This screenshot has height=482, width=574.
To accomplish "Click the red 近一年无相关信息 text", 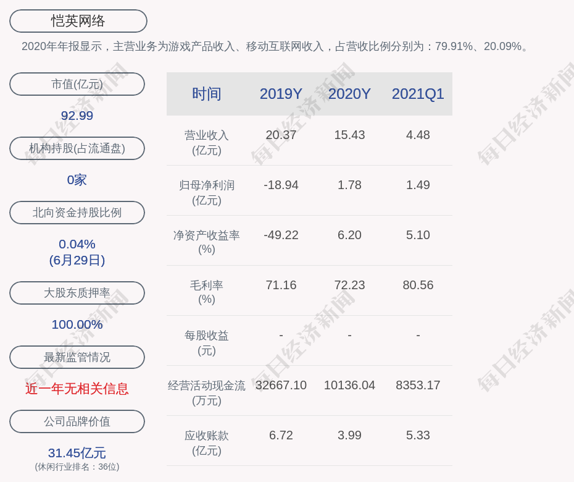I will tap(77, 389).
